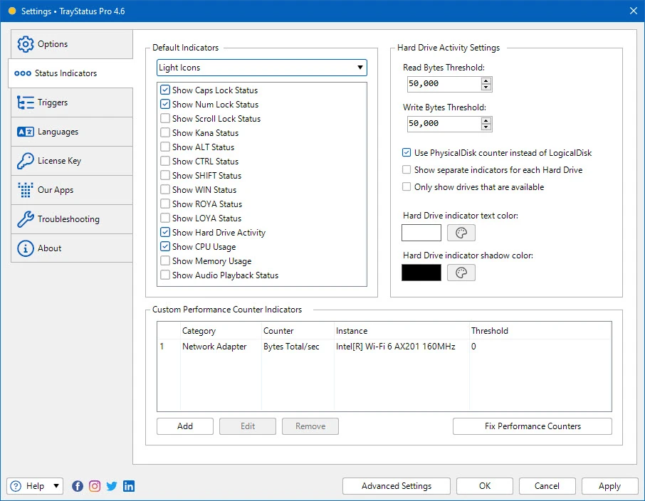This screenshot has height=501, width=645.
Task: Click the About info icon
Action: [x=25, y=248]
